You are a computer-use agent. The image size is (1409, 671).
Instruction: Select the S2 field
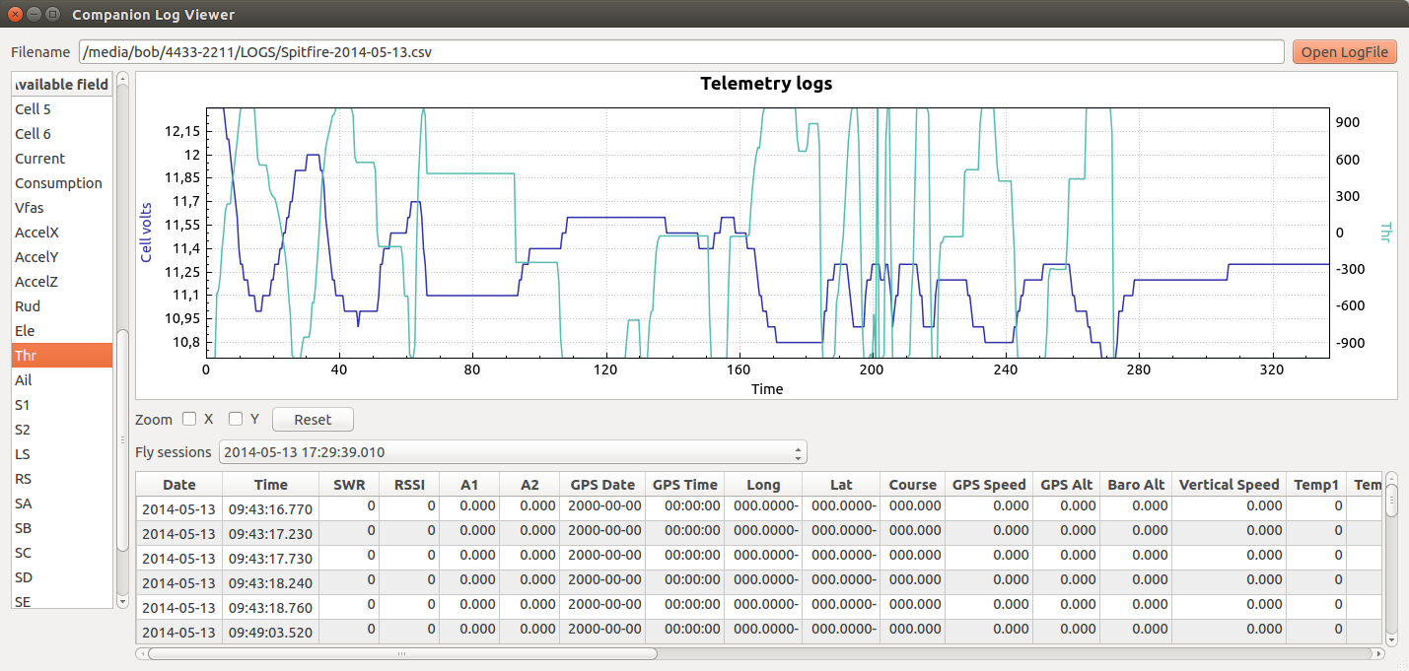tap(62, 429)
